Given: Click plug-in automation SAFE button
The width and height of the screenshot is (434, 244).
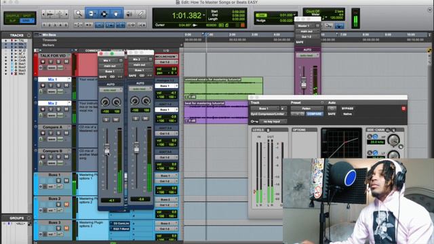Looking at the screenshot, I should click(x=332, y=114).
